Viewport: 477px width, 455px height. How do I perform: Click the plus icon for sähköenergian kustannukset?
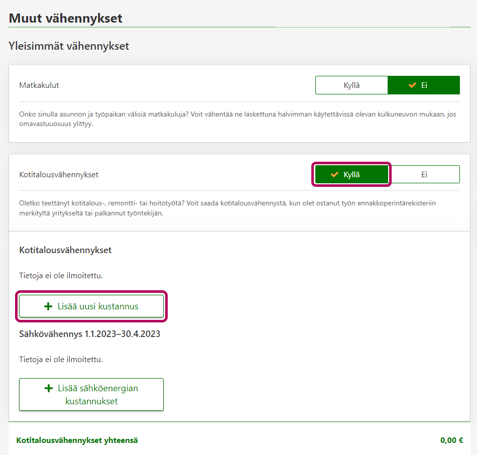pyautogui.click(x=49, y=388)
